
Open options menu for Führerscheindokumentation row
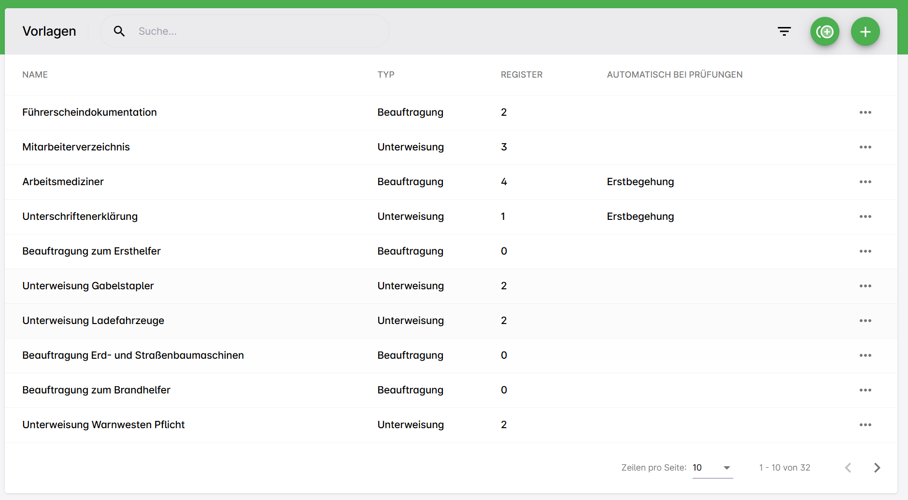pos(865,112)
